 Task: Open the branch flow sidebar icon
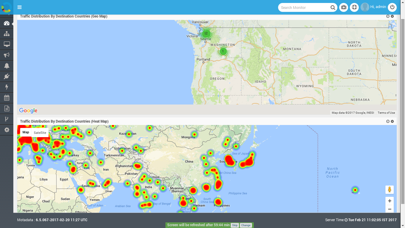7,119
